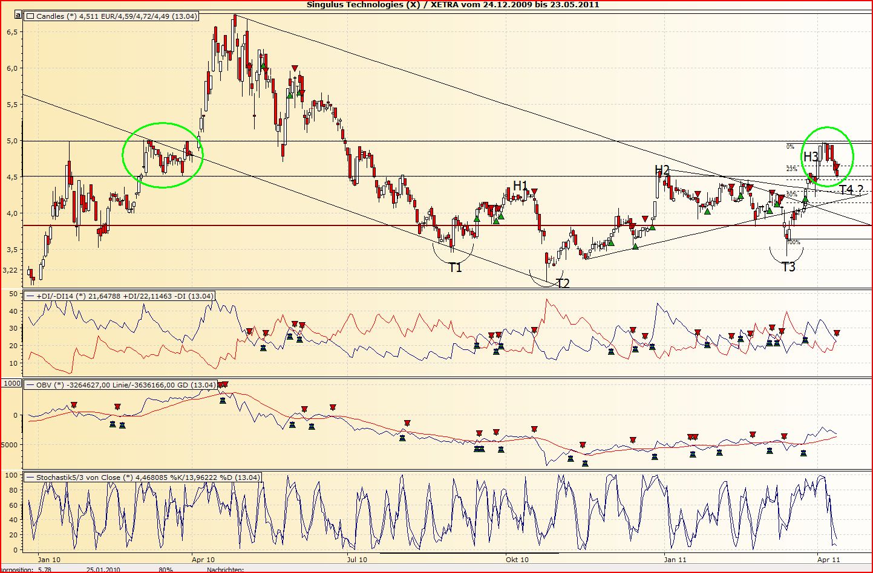Click the green buy-arrow near the T1 trough

[477, 219]
